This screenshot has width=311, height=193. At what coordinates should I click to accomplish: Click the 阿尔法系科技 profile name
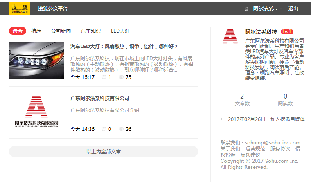pos(261,32)
